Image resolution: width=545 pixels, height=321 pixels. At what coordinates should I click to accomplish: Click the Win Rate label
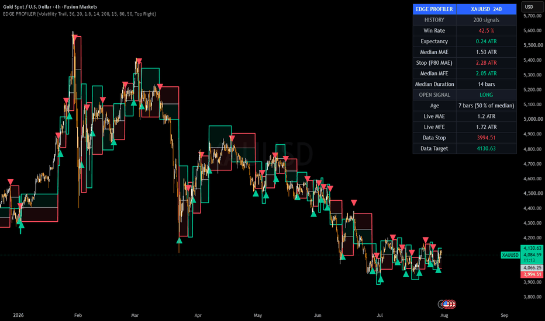(434, 30)
